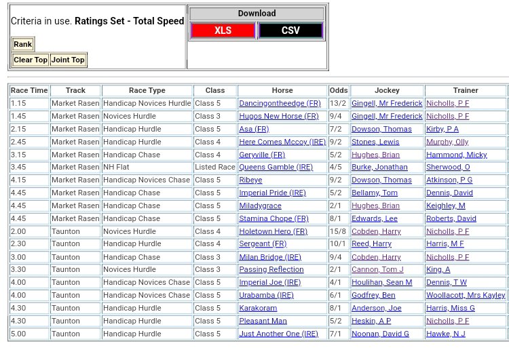Download ratings as XLS file
The width and height of the screenshot is (509, 354).
click(x=223, y=31)
